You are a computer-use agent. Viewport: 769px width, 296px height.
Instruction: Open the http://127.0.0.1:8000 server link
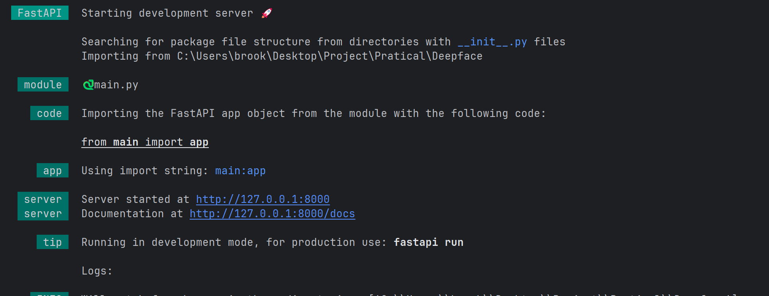263,199
